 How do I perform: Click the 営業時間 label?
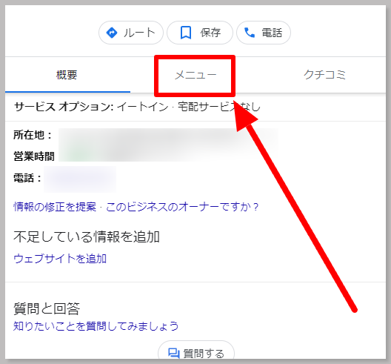(x=34, y=156)
